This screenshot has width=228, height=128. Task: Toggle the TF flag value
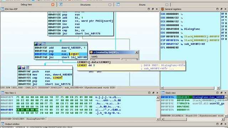point(226,23)
